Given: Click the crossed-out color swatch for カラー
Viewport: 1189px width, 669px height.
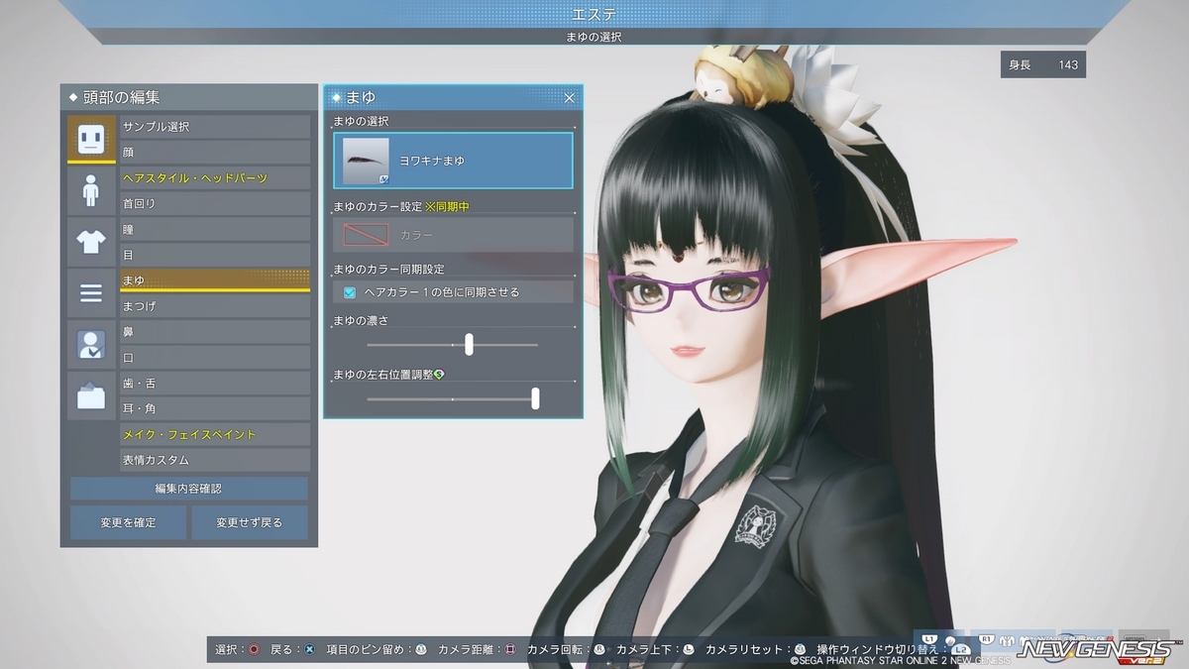Looking at the screenshot, I should [366, 235].
